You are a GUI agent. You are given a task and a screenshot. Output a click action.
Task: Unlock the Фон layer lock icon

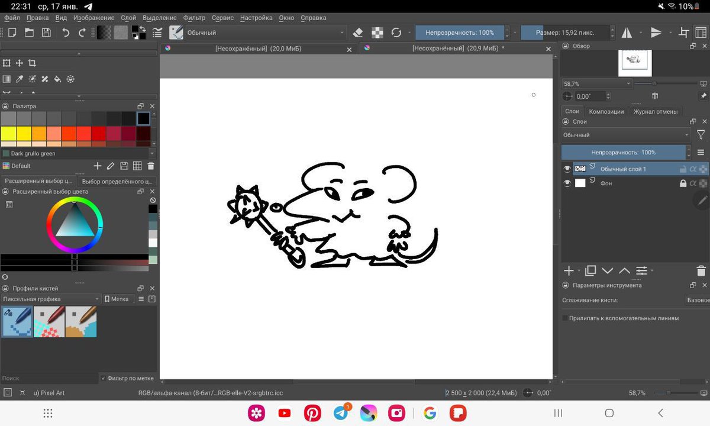tap(683, 183)
